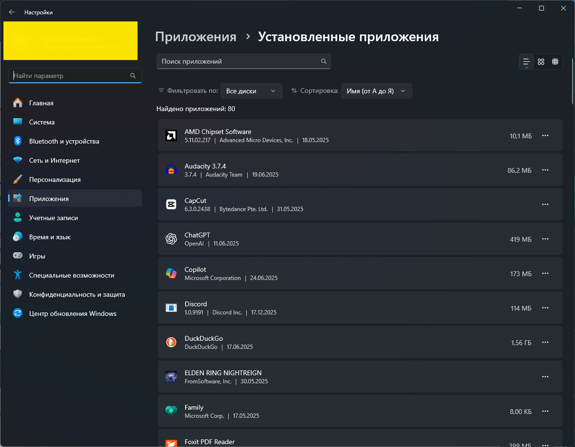Click the Найдено приложений: 80 text

coord(196,109)
